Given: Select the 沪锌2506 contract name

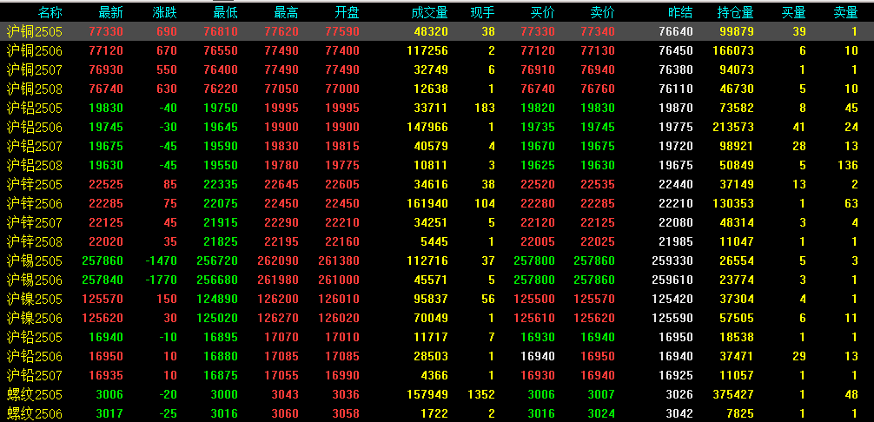Looking at the screenshot, I should pos(35,204).
